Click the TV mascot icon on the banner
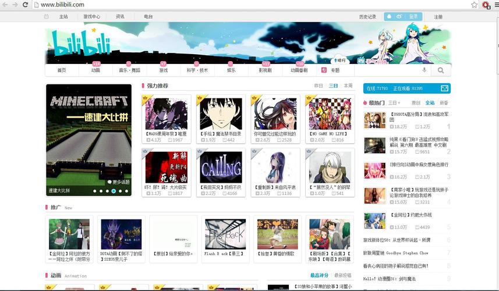The height and width of the screenshot is (291, 499). [x=361, y=60]
